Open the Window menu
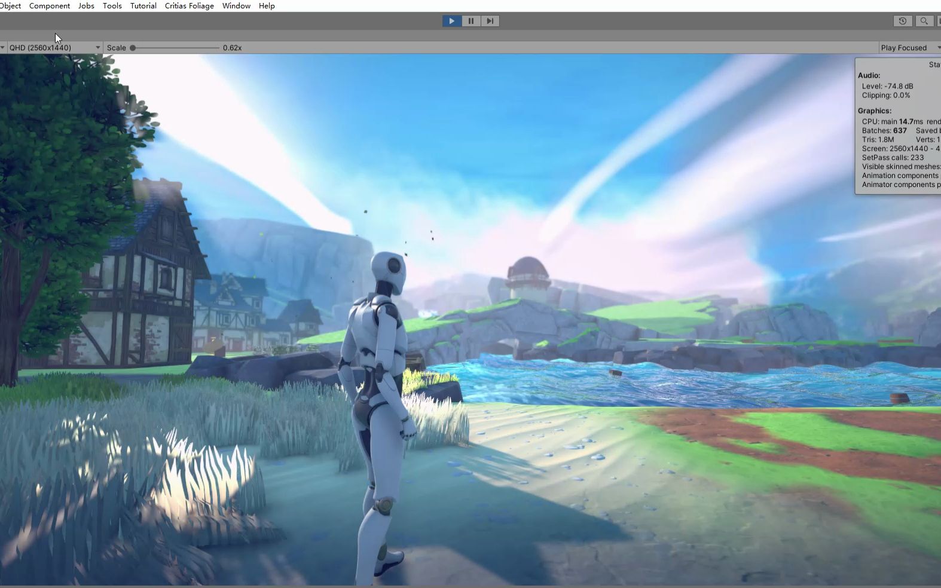This screenshot has height=588, width=941. (236, 6)
